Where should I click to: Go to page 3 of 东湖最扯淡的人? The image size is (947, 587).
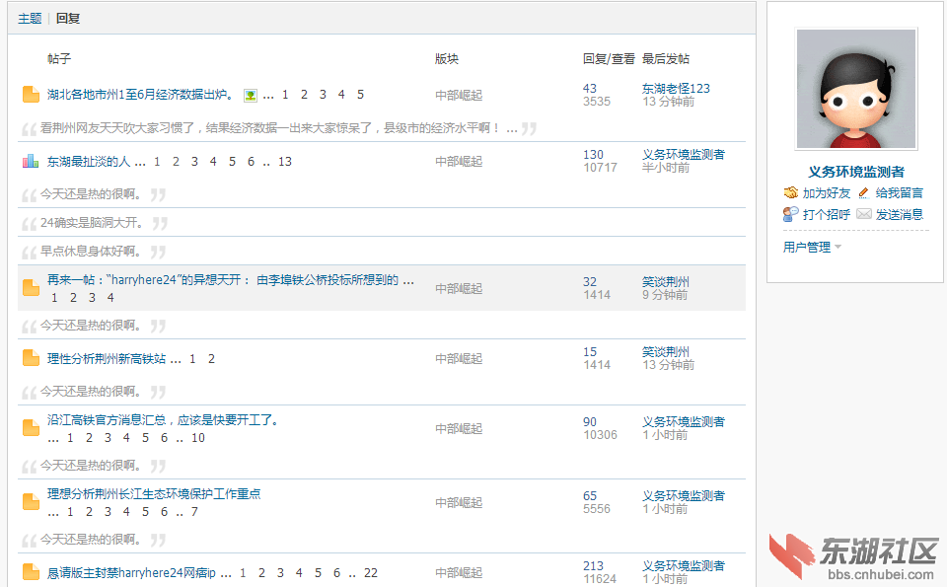(x=194, y=161)
